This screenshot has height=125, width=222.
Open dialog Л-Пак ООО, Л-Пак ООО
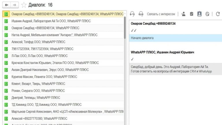point(63,56)
